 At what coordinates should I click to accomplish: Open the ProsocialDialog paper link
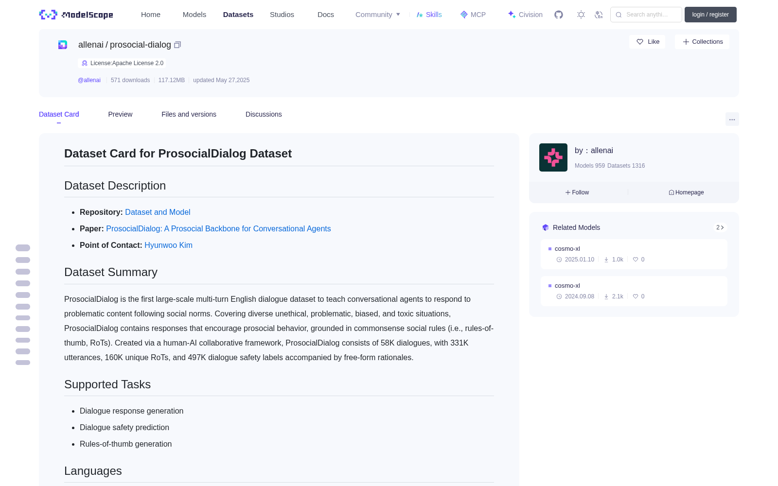[218, 229]
